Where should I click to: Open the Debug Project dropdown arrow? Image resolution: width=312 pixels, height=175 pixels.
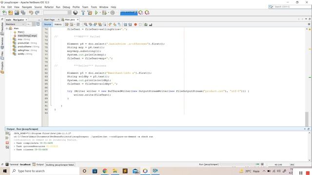click(x=108, y=13)
